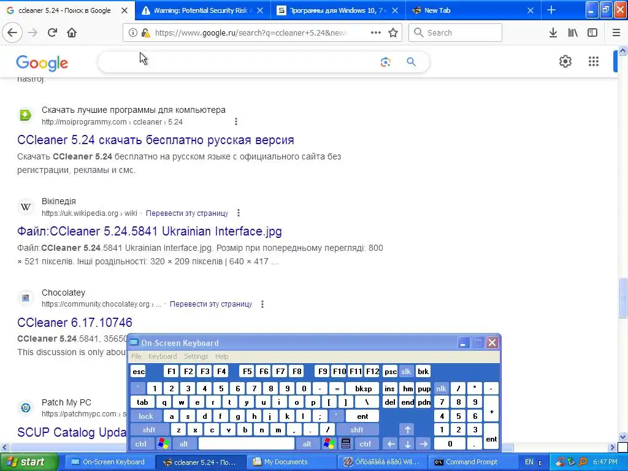This screenshot has width=628, height=471.
Task: Hit the space bar on On-Screen Keyboard
Action: [x=247, y=444]
